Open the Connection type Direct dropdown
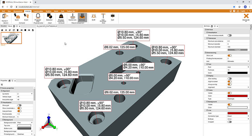This screenshot has height=136, width=252. coord(238,116)
